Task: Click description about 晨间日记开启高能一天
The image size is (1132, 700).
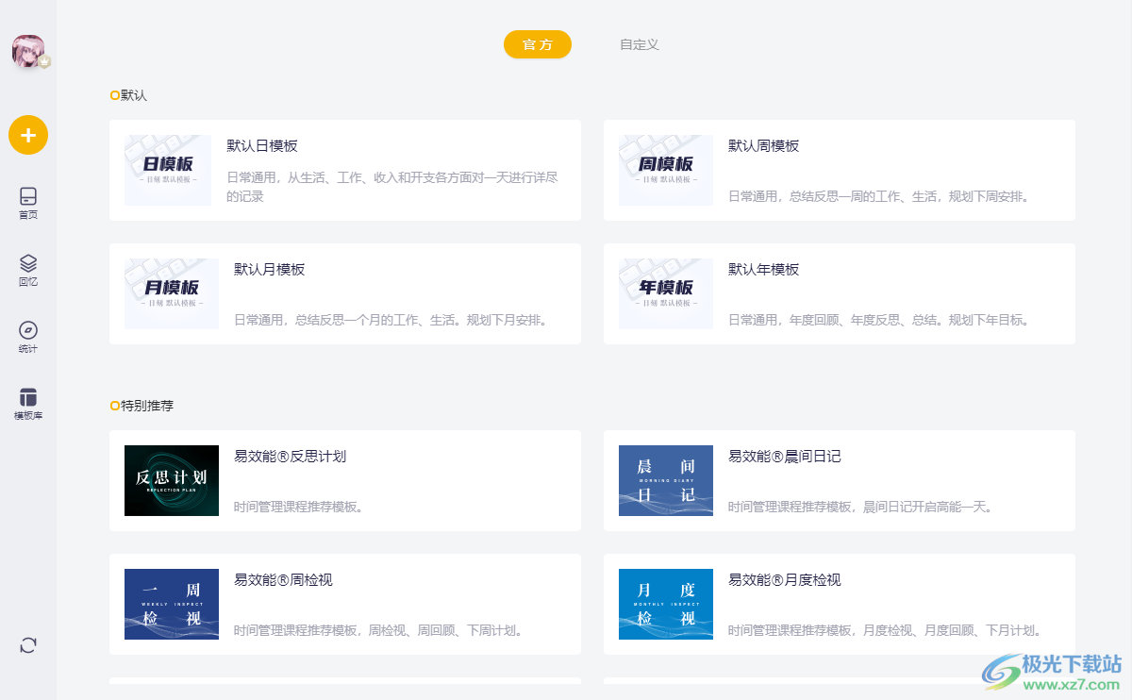Action: [x=861, y=507]
